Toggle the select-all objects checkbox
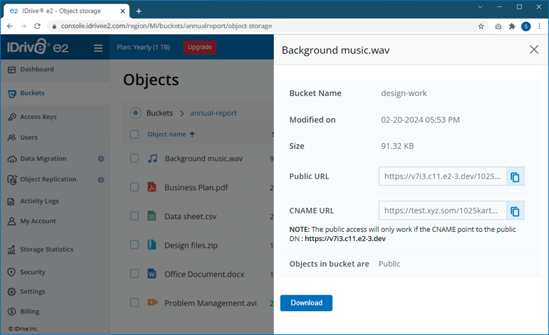 (x=135, y=135)
